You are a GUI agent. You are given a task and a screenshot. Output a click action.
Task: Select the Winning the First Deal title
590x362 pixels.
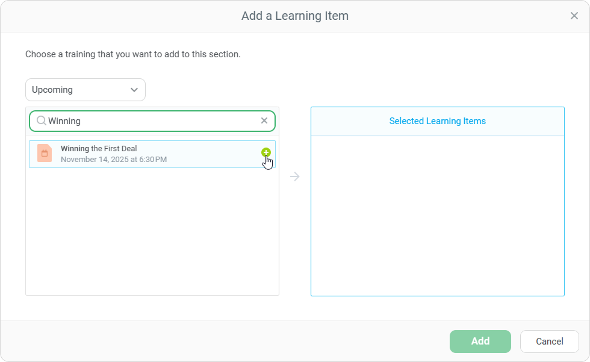coord(99,149)
